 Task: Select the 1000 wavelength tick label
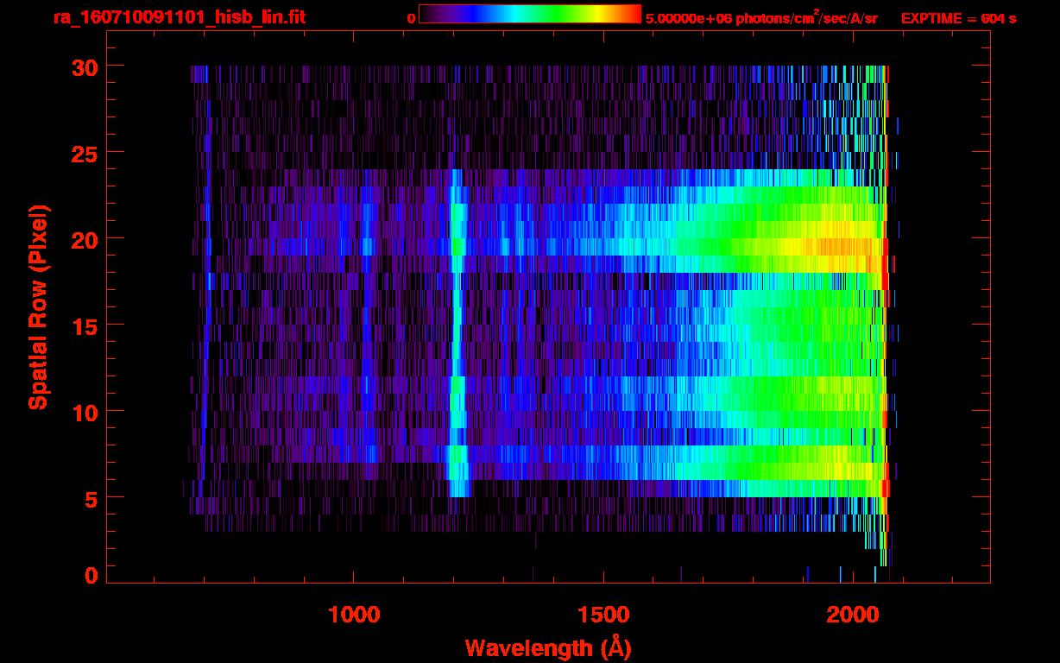point(354,614)
